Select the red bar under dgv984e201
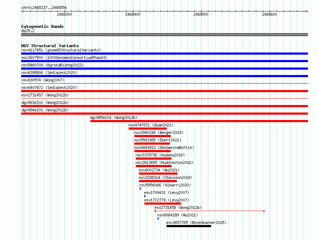The height and width of the screenshot is (240, 318). [x=164, y=114]
